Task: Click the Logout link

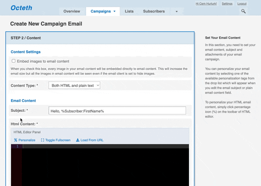Action: (242, 4)
